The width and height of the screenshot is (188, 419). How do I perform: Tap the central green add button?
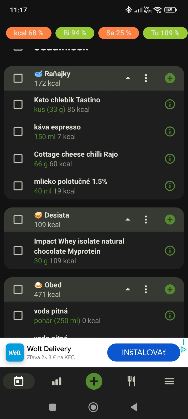(x=94, y=381)
